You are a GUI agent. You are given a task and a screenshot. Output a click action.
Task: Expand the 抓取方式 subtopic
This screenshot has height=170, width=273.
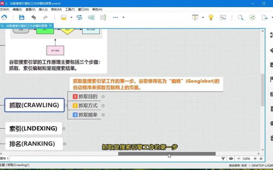(x=103, y=106)
